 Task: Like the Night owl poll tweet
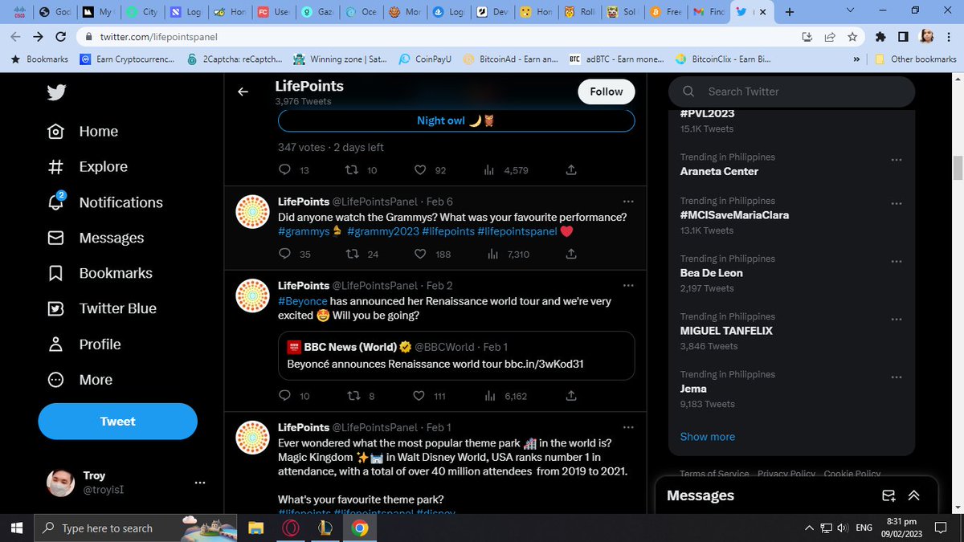[x=420, y=170]
